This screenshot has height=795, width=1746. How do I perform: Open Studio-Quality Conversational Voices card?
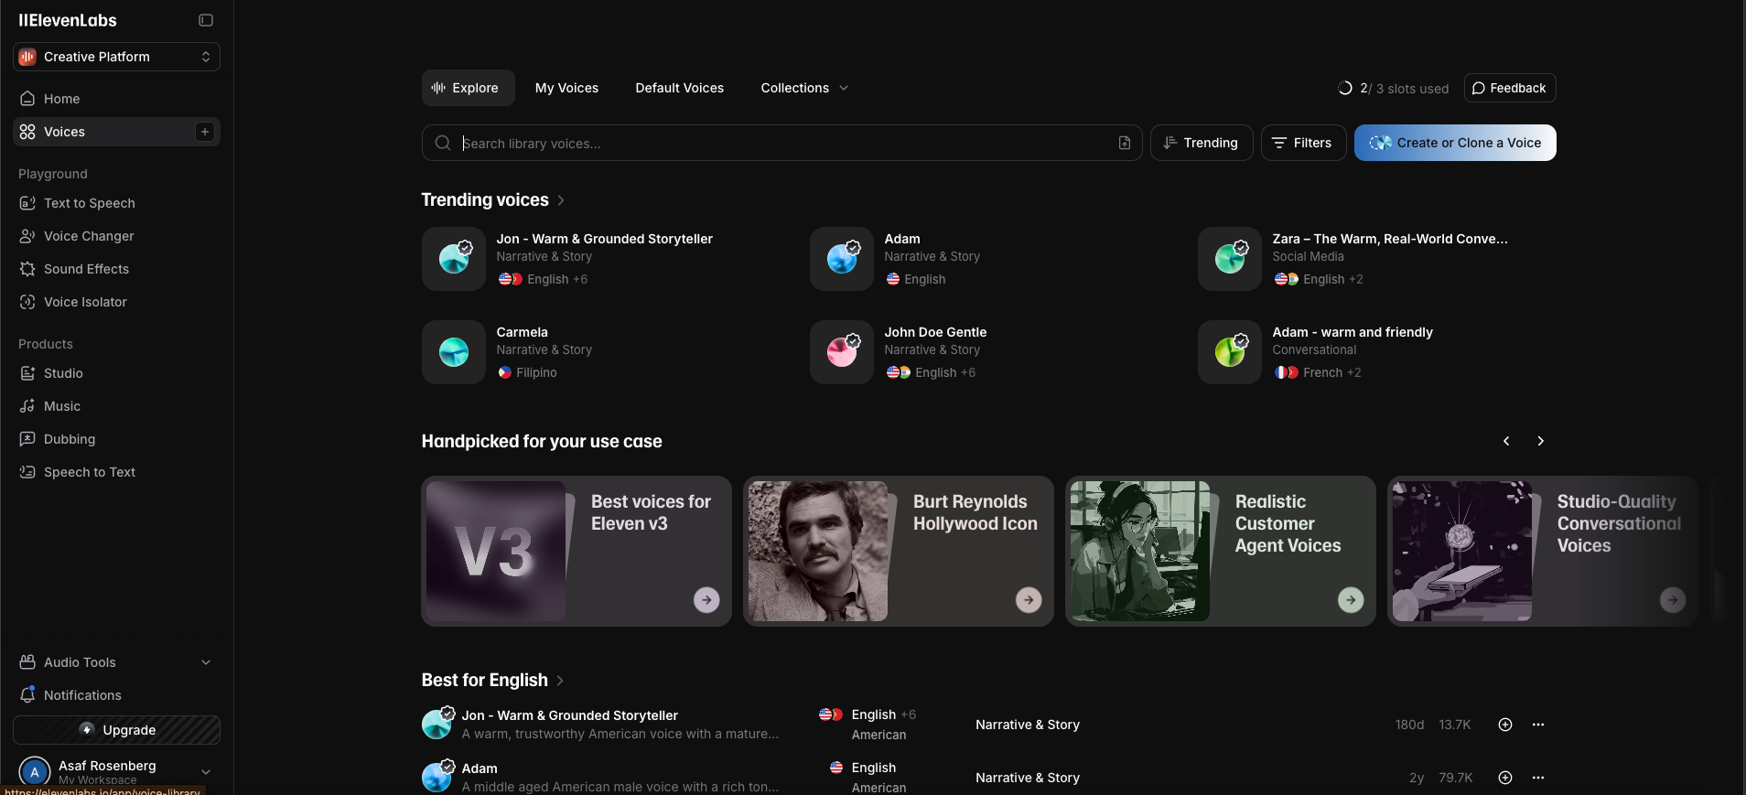(x=1543, y=551)
